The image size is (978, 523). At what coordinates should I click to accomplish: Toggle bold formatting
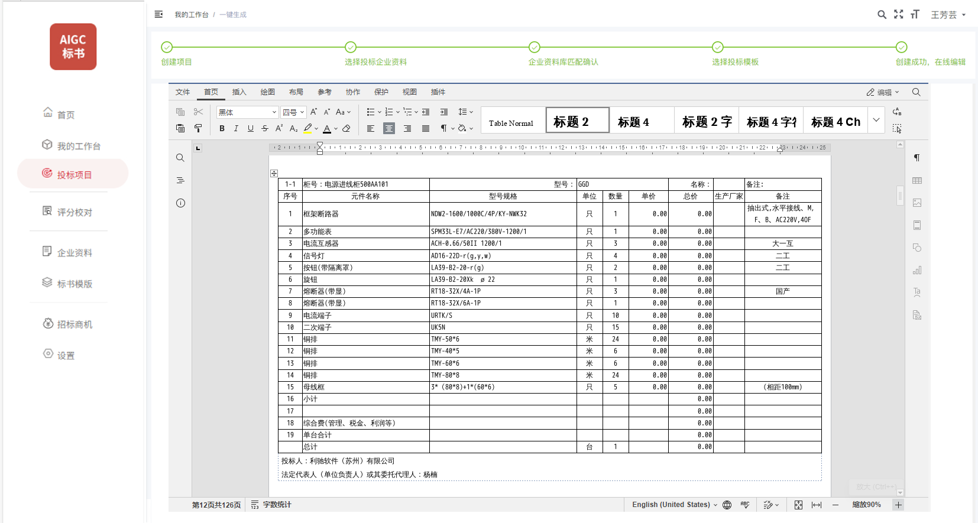pos(222,128)
